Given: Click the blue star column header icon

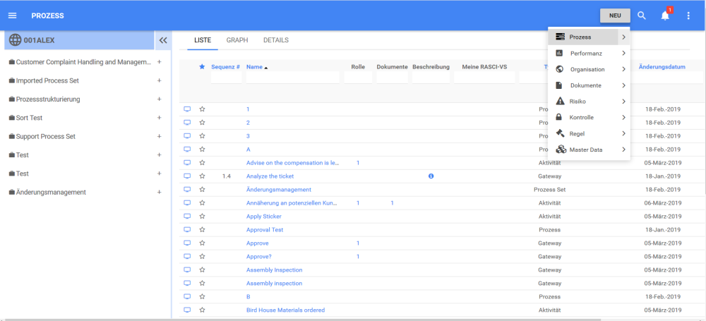Looking at the screenshot, I should [202, 66].
